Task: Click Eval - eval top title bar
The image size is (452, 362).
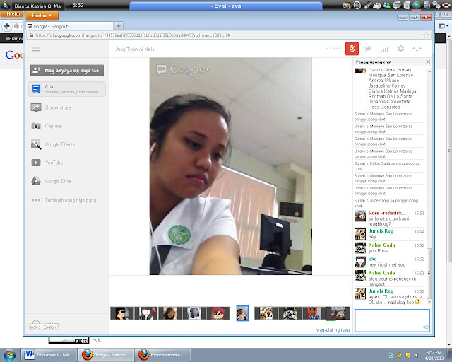Action: tap(226, 6)
